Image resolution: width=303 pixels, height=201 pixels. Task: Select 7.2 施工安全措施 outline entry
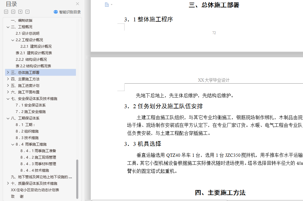[31, 112]
